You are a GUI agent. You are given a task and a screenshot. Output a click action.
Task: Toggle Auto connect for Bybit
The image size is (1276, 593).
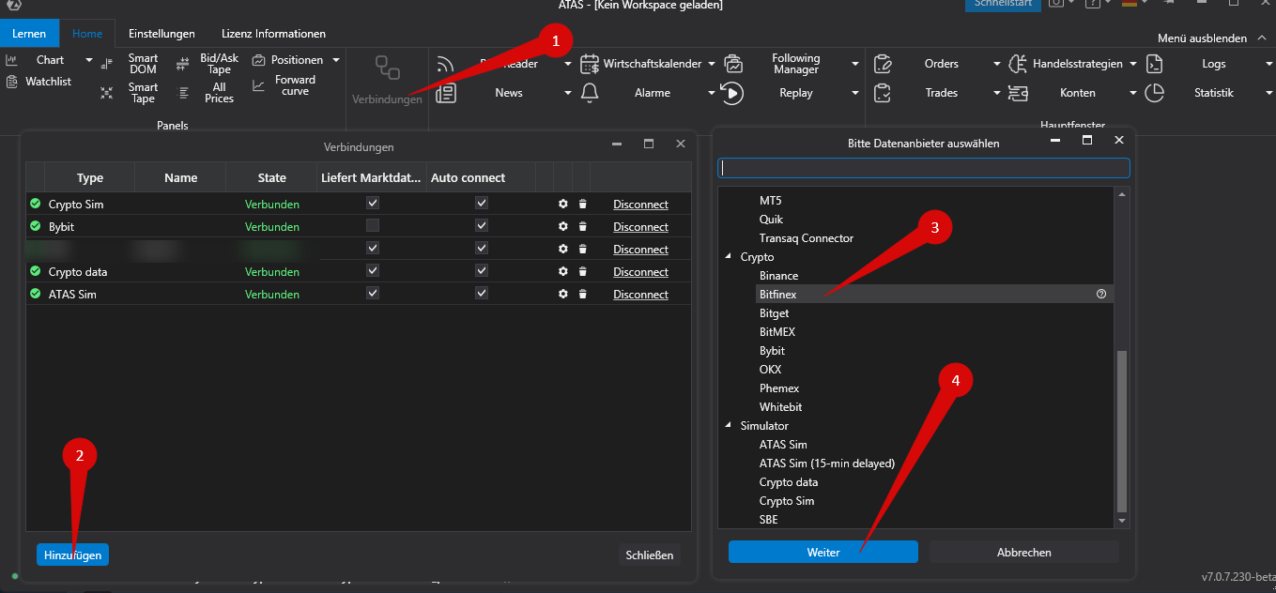click(482, 225)
